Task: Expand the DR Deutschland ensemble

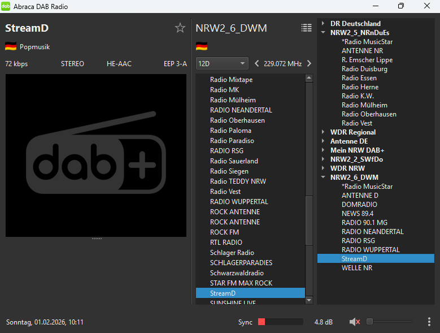Action: coord(323,24)
